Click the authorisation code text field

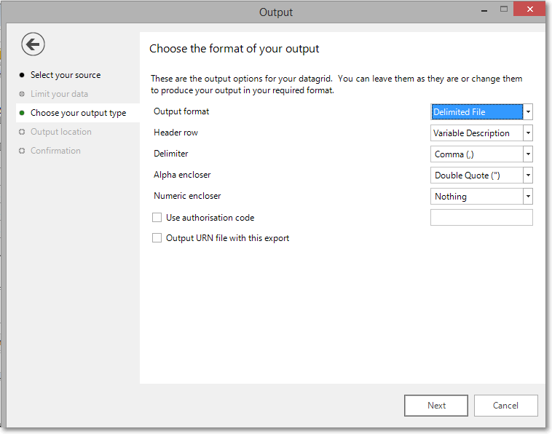pyautogui.click(x=481, y=218)
